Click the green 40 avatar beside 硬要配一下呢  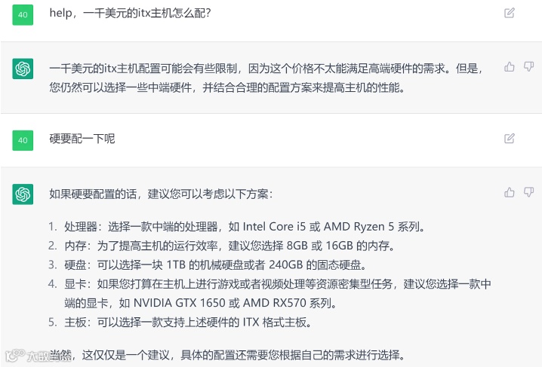[23, 140]
